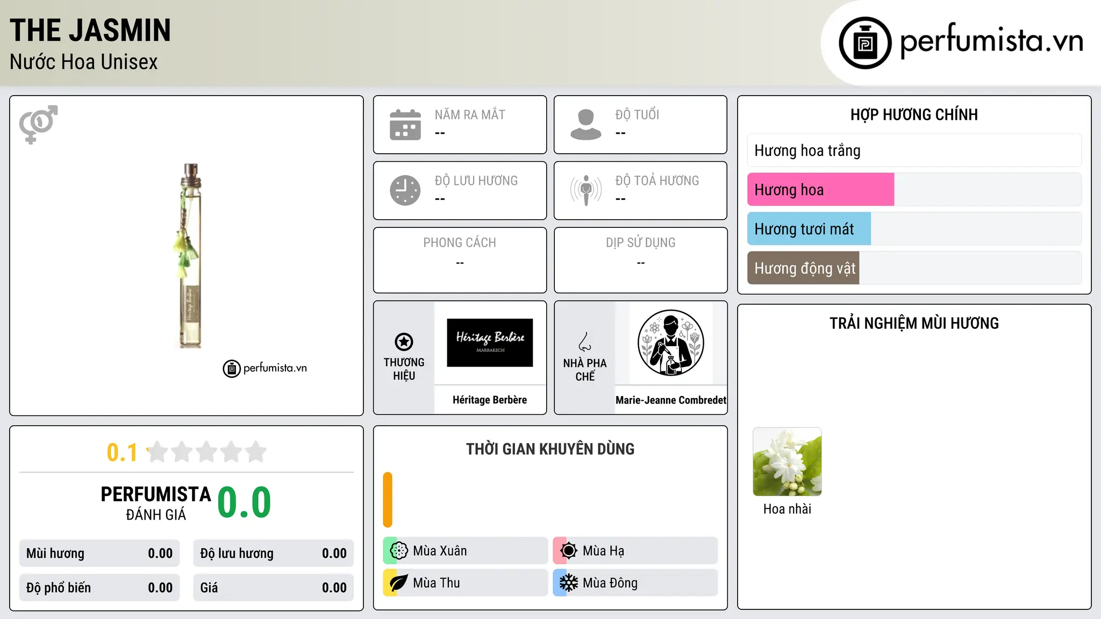Image resolution: width=1101 pixels, height=619 pixels.
Task: Click the person icon beside Độ tuổi
Action: click(586, 125)
